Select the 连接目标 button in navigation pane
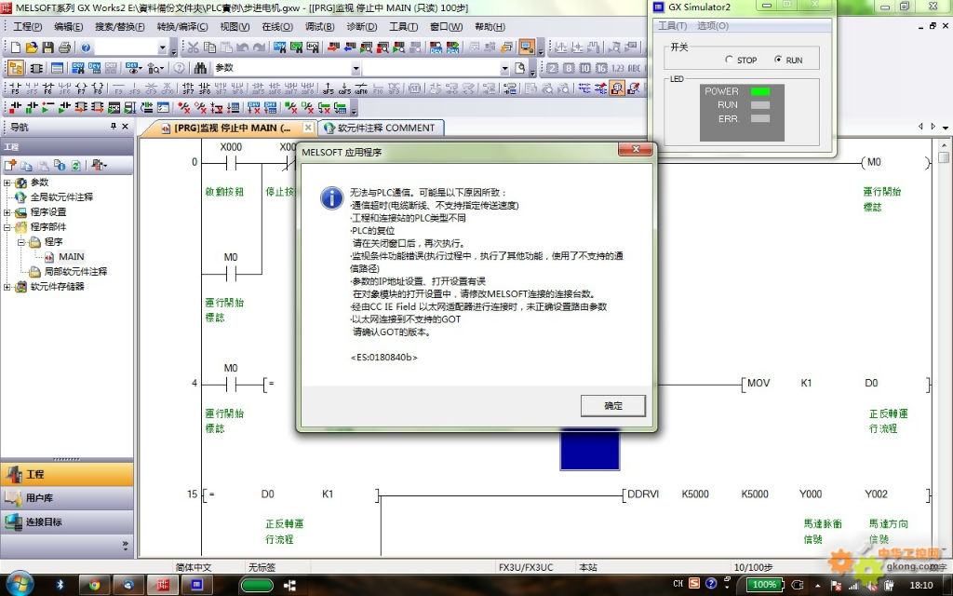The height and width of the screenshot is (596, 953). coord(67,521)
